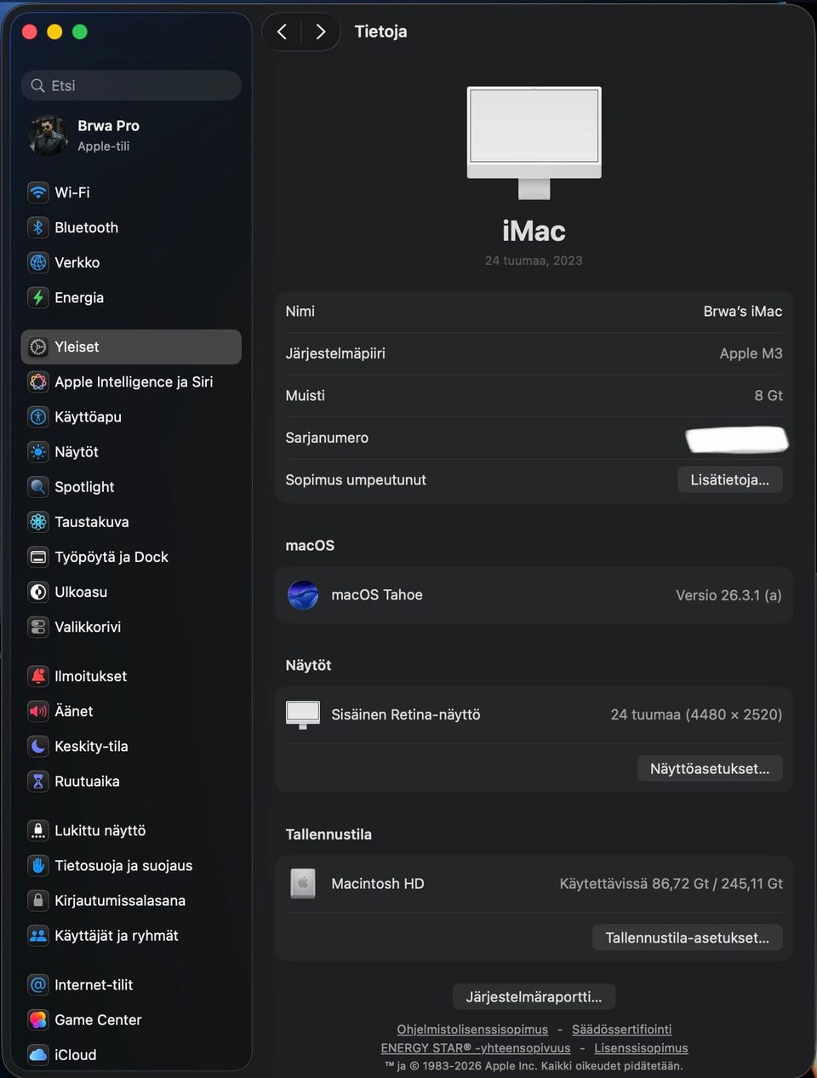Click the Etsi search field

[131, 85]
